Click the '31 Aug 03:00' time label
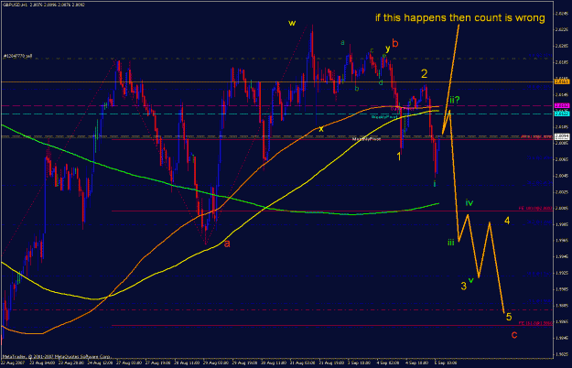 301,363
